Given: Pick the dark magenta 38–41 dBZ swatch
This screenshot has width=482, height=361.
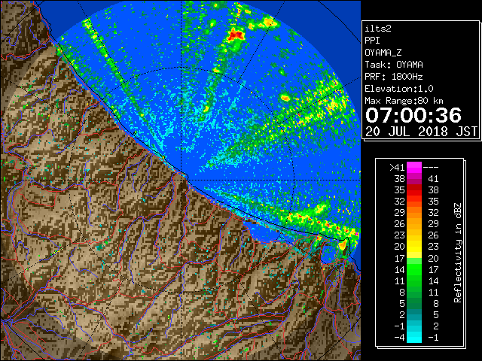Looking at the screenshot, I should tap(414, 179).
